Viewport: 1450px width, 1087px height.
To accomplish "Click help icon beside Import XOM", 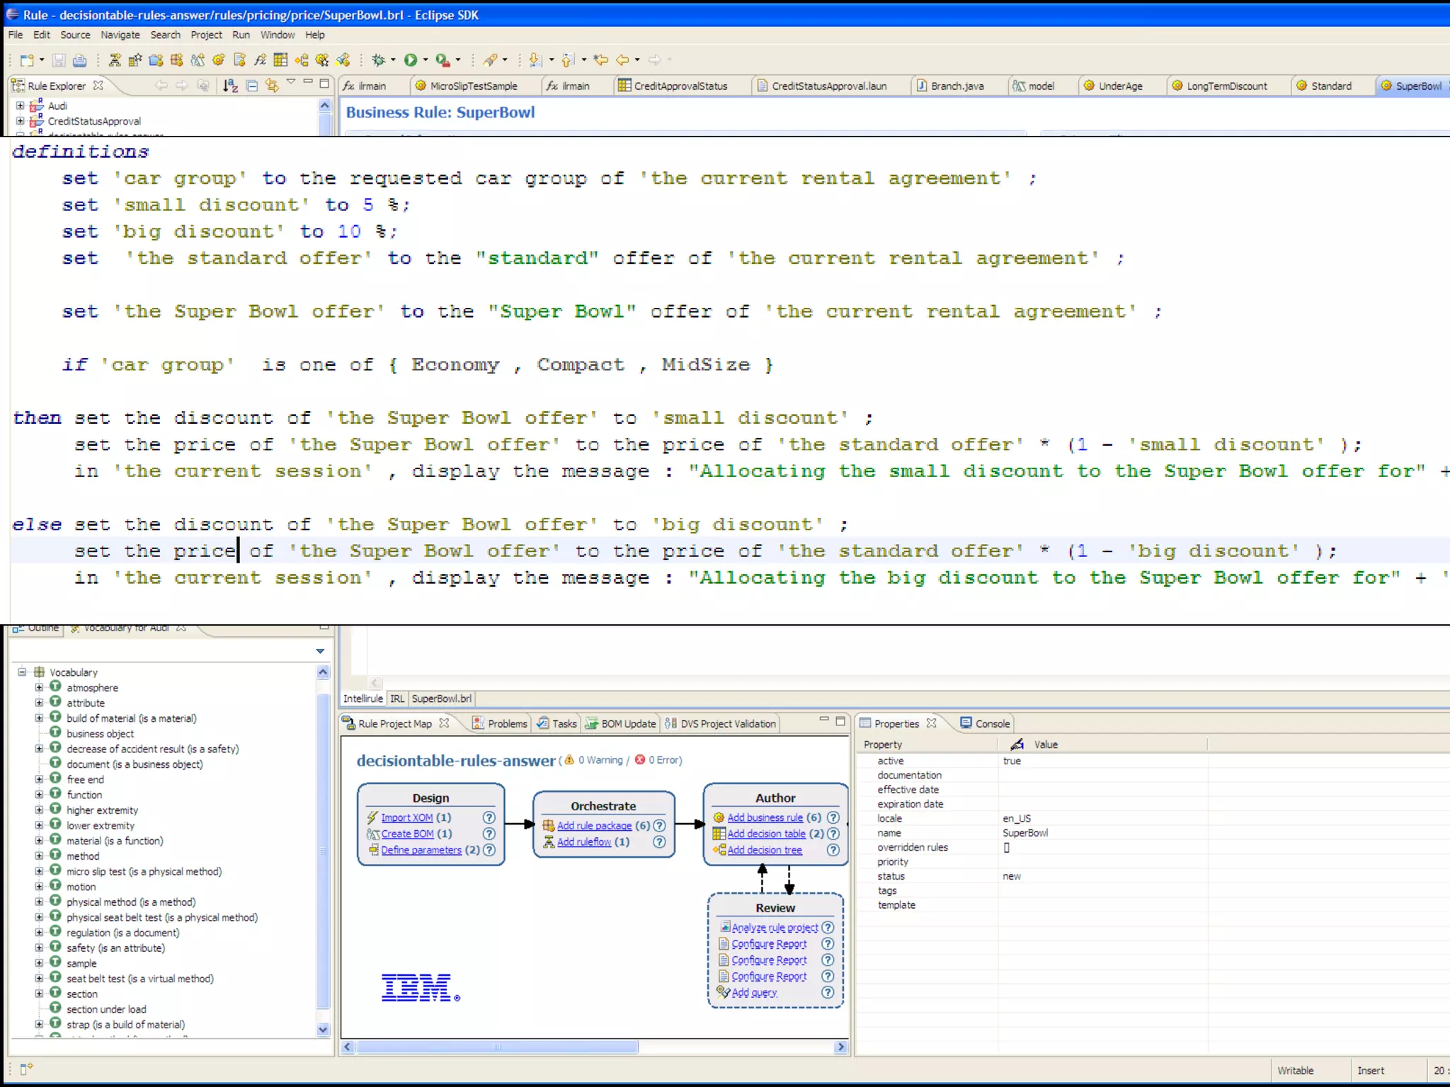I will click(489, 817).
